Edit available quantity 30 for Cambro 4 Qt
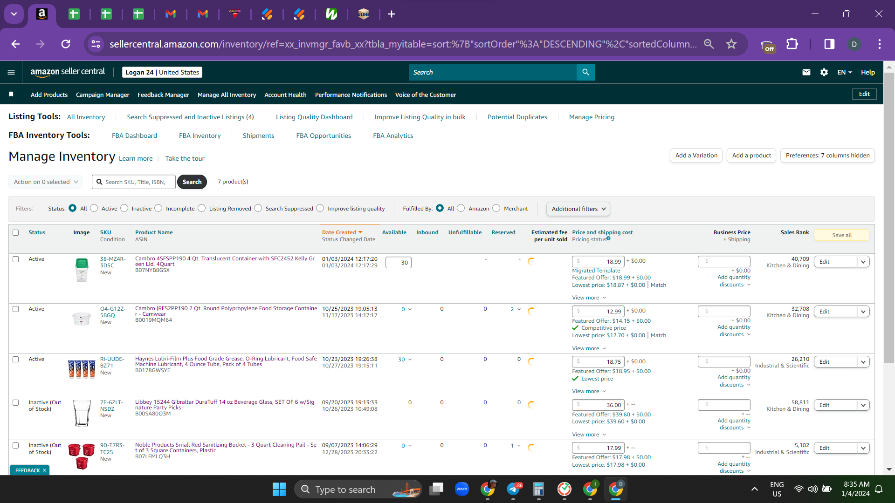This screenshot has width=895, height=503. 399,263
